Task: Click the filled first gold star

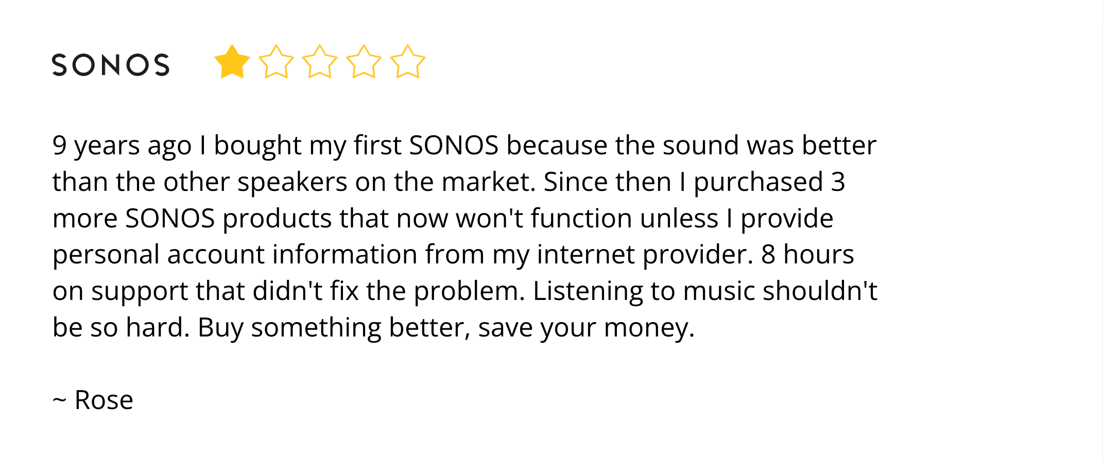Action: tap(232, 62)
